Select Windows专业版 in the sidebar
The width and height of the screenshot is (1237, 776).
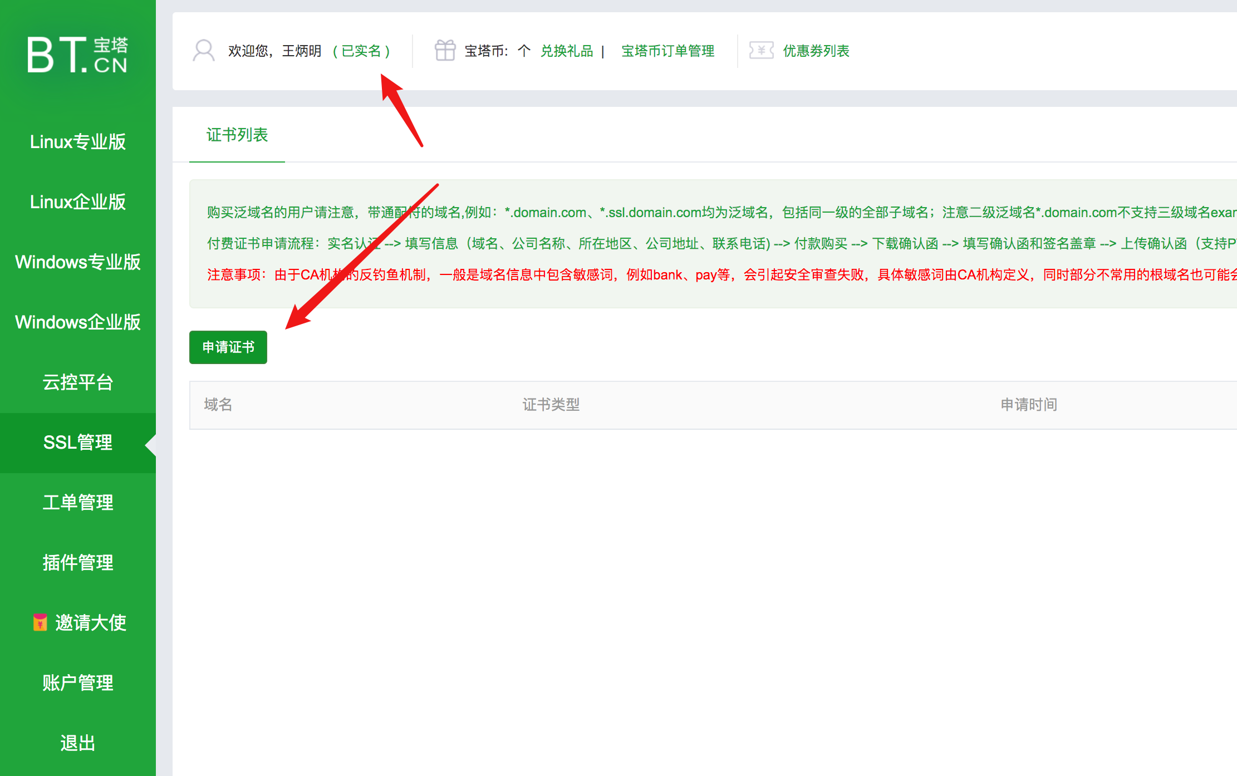[77, 262]
